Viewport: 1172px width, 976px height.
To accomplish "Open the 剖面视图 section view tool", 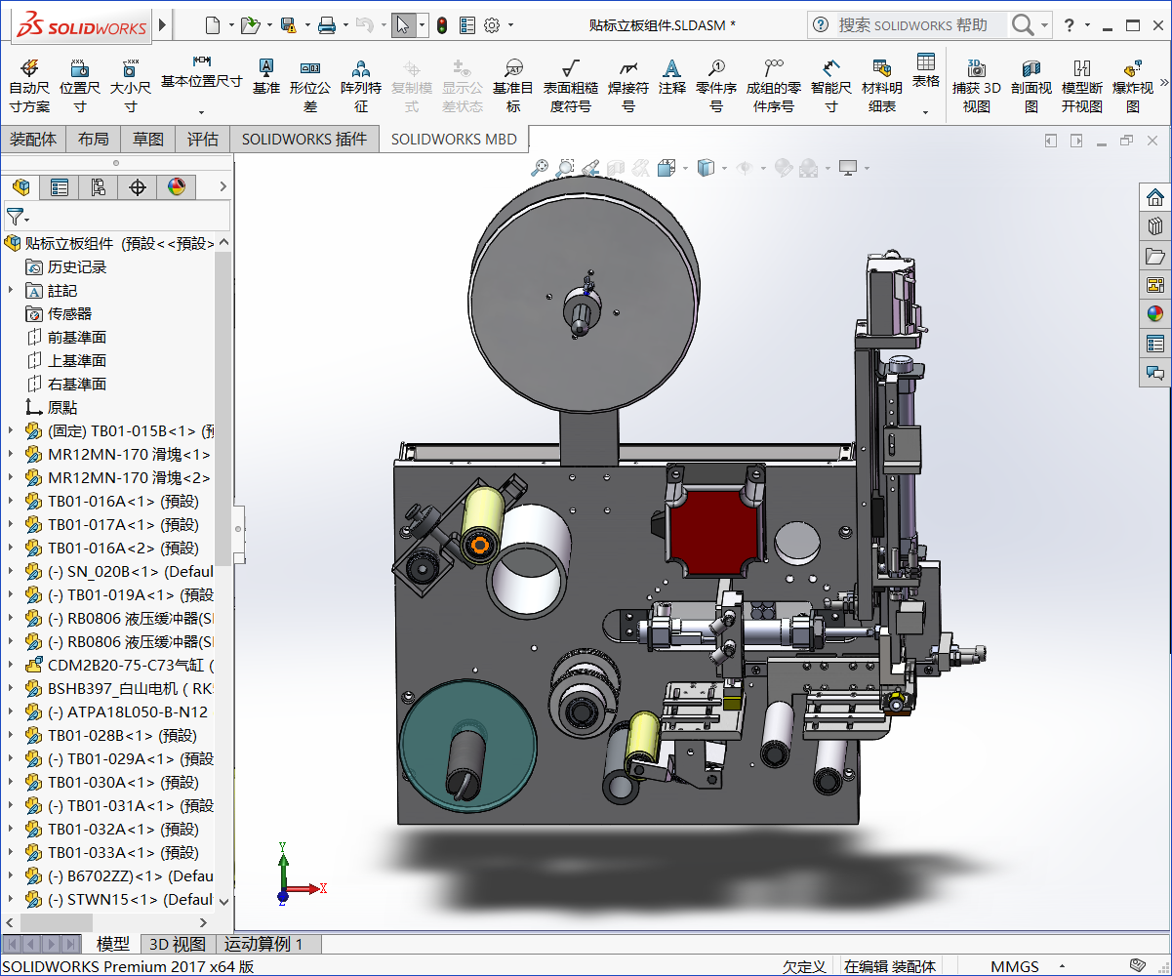I will [1031, 85].
